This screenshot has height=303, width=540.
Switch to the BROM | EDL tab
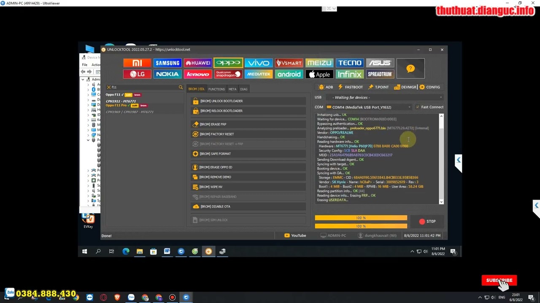196,89
